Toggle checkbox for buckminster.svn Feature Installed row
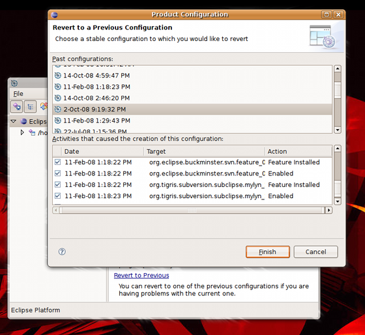Image resolution: width=365 pixels, height=335 pixels. [x=57, y=162]
